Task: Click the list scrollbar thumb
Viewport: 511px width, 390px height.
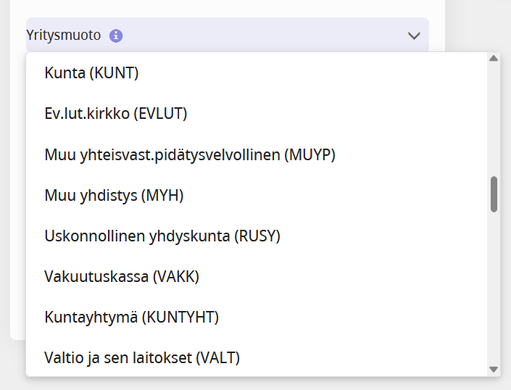Action: 494,194
